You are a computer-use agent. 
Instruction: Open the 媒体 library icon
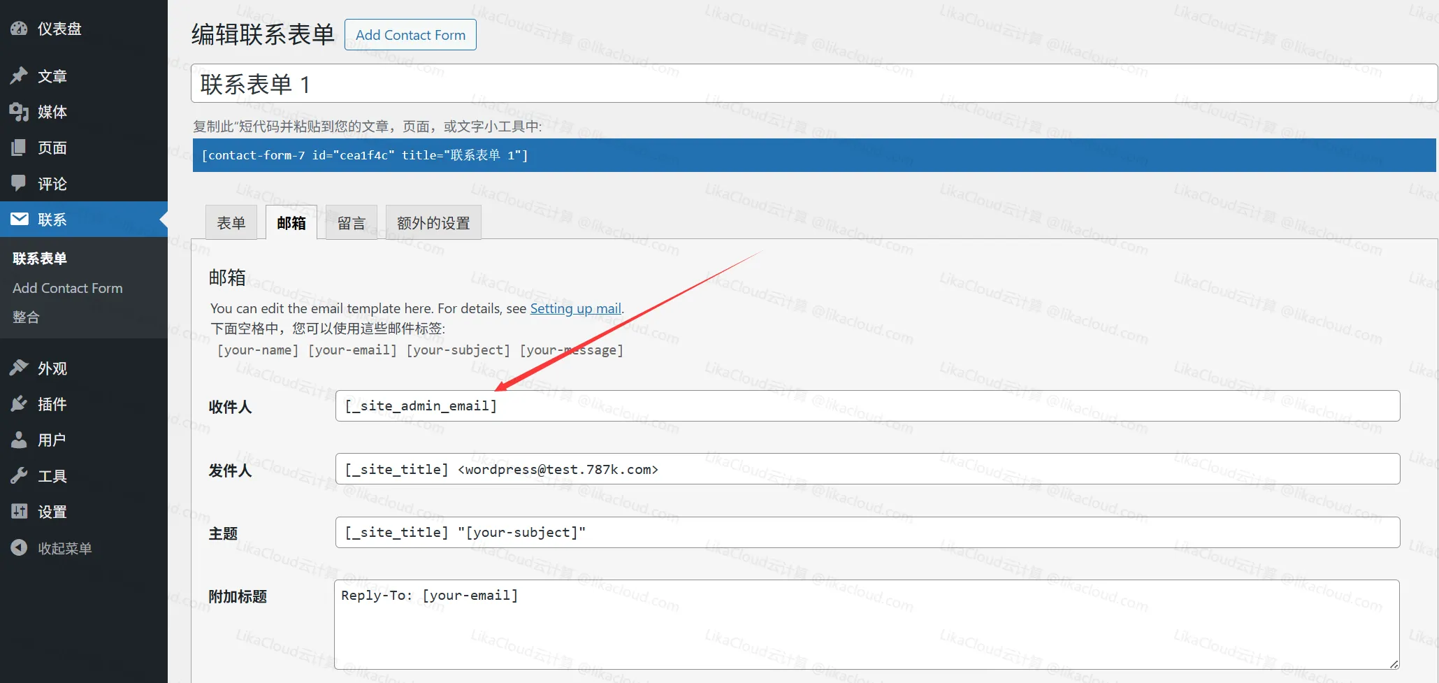[x=19, y=112]
